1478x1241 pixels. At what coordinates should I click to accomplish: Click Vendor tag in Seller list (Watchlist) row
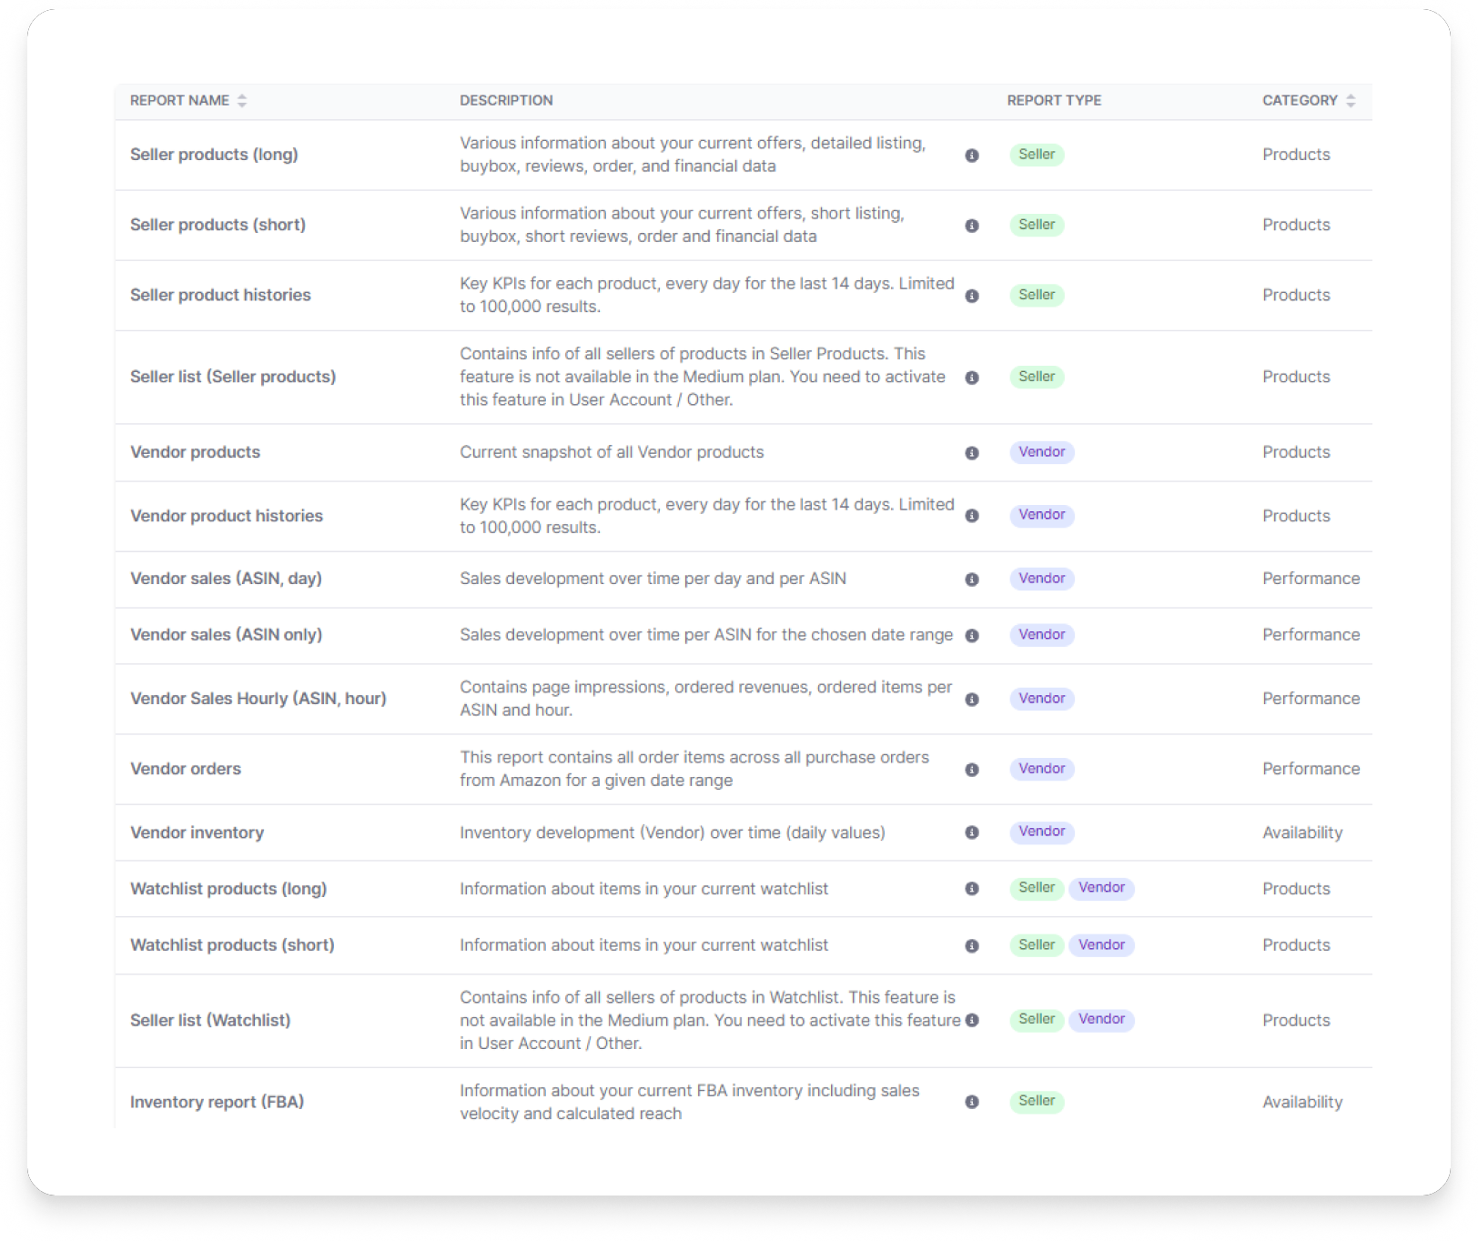[1102, 1020]
